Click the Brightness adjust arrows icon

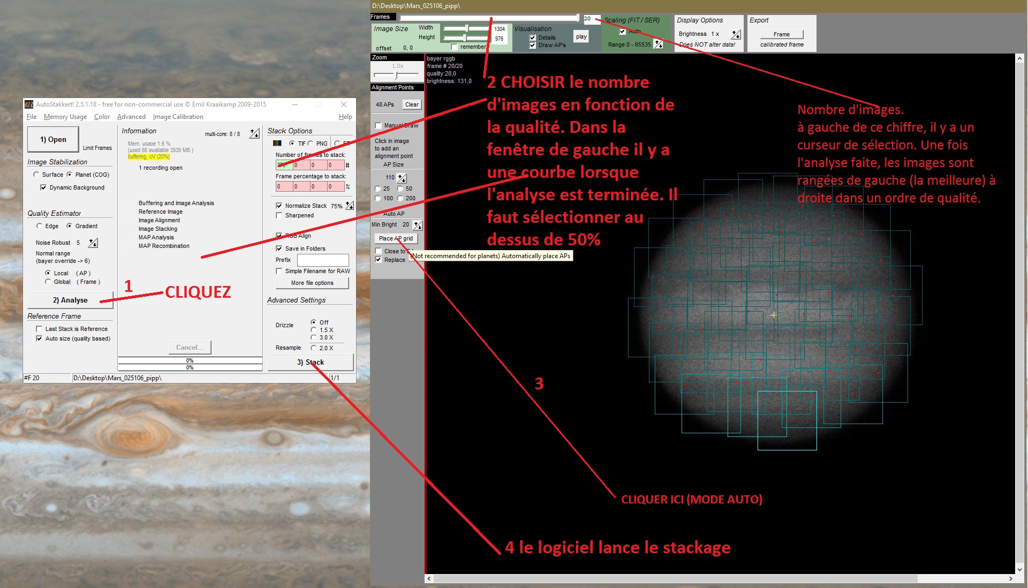pyautogui.click(x=736, y=34)
